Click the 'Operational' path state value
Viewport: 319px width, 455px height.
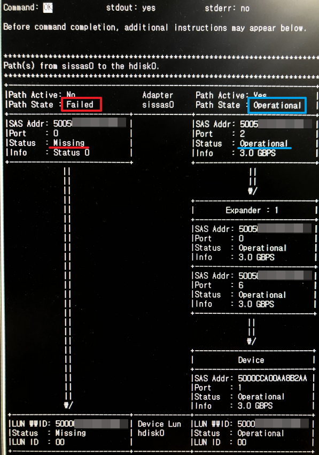(277, 105)
